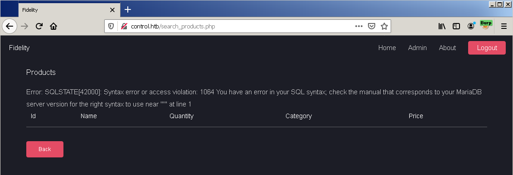Image resolution: width=513 pixels, height=175 pixels.
Task: Open the Firefox hamburger menu
Action: tap(504, 27)
